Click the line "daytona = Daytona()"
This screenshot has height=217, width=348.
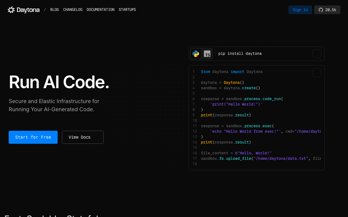click(x=223, y=83)
